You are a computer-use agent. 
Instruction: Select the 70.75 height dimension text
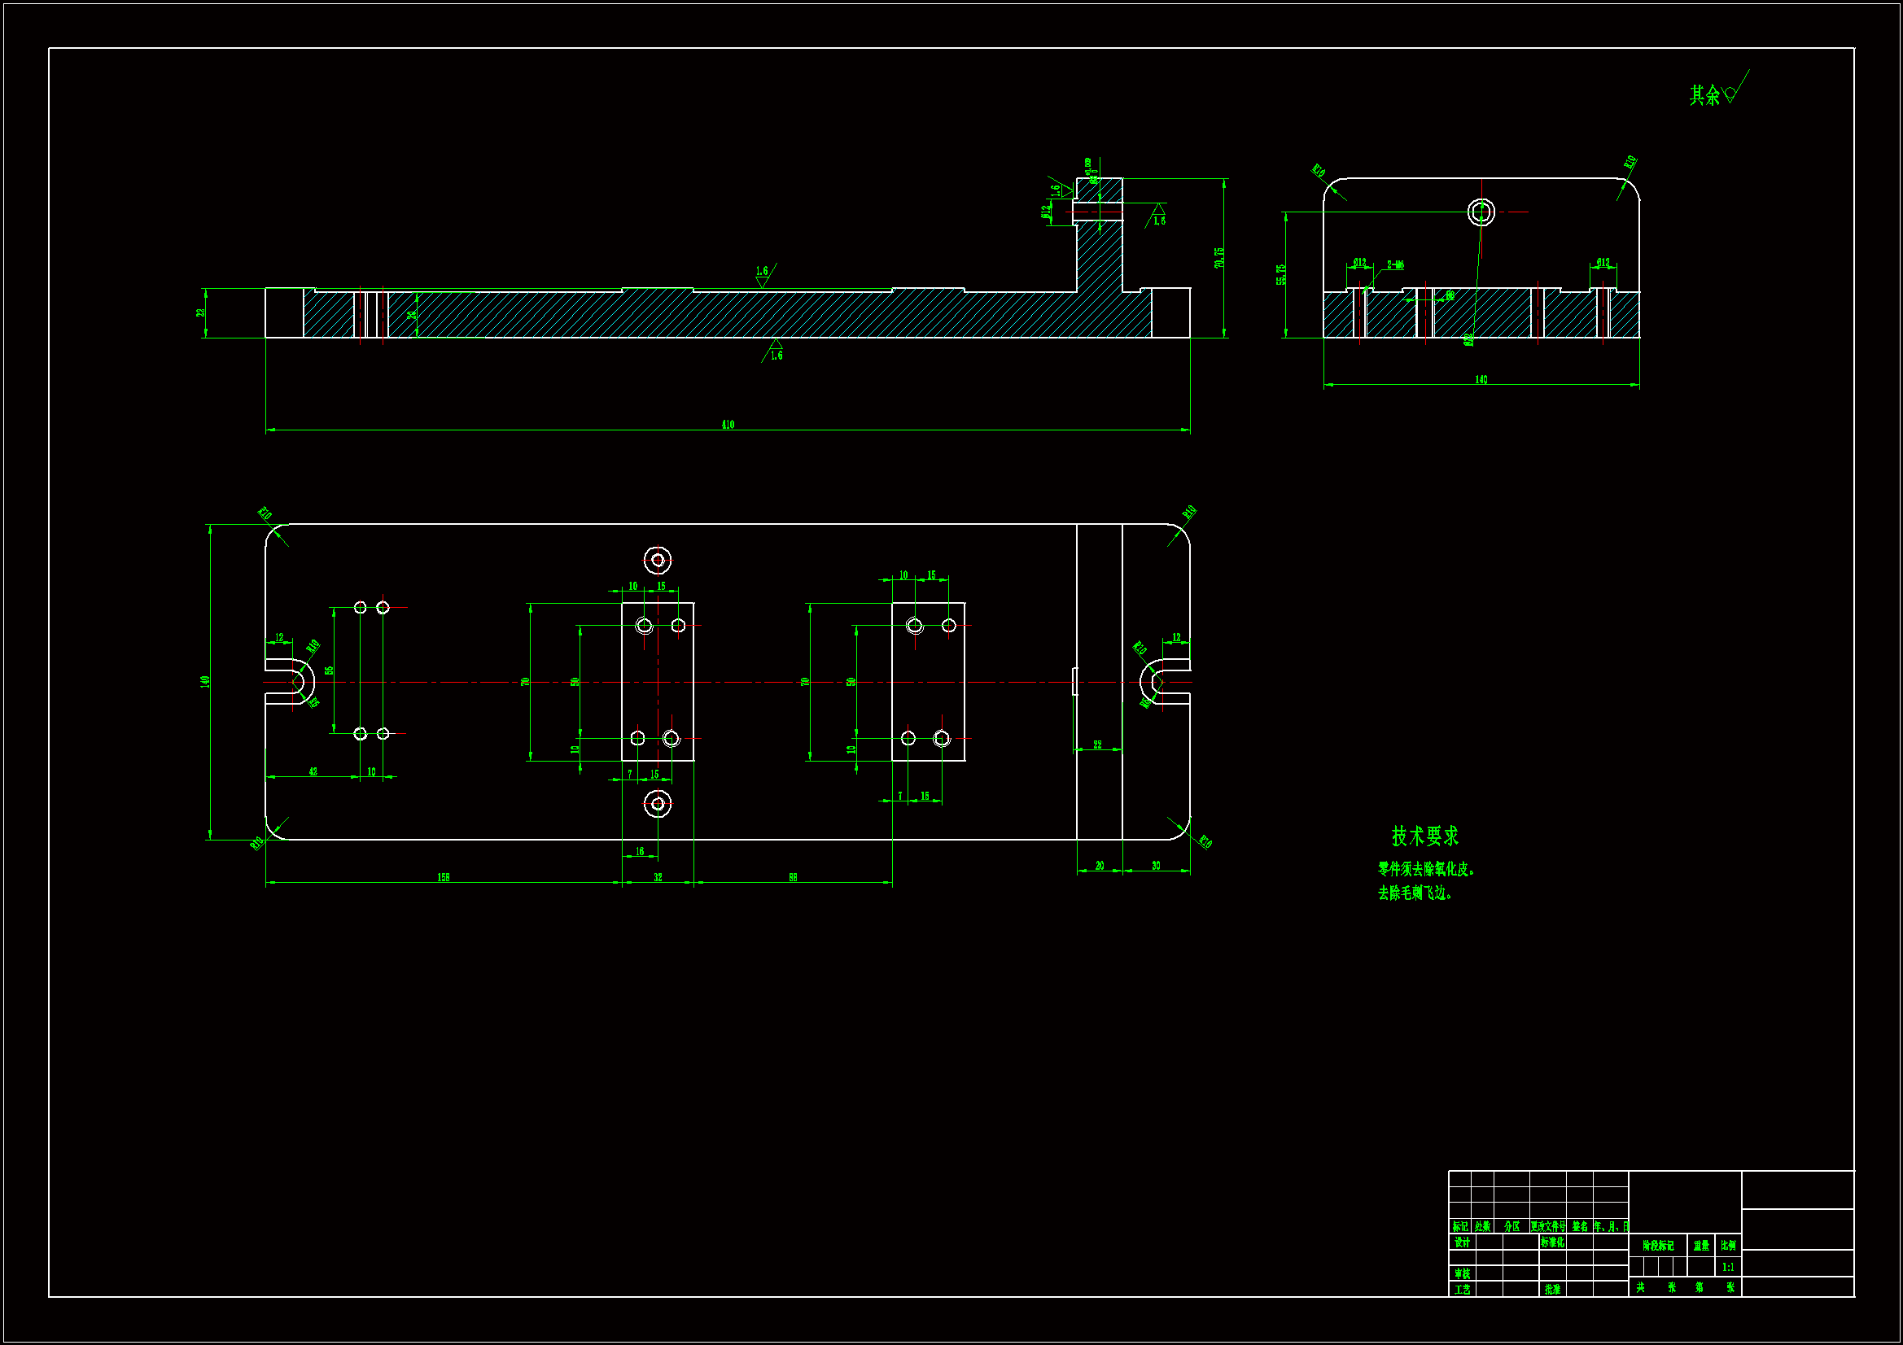[x=1218, y=257]
